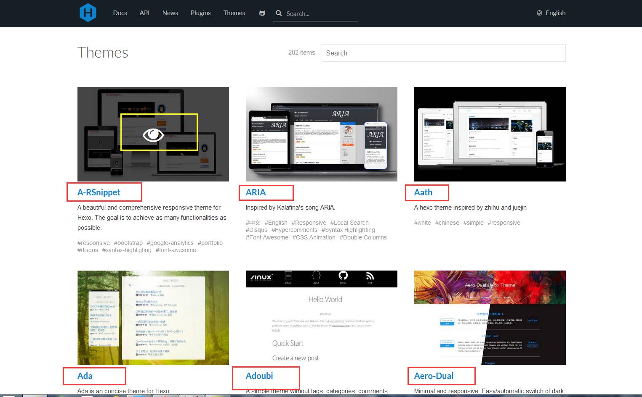Filter by #Syntax Highlighting tag

pyautogui.click(x=348, y=230)
